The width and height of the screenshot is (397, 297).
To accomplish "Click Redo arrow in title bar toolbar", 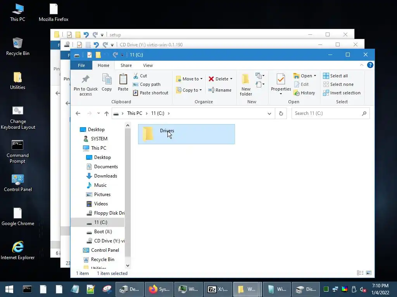I will 115,55.
